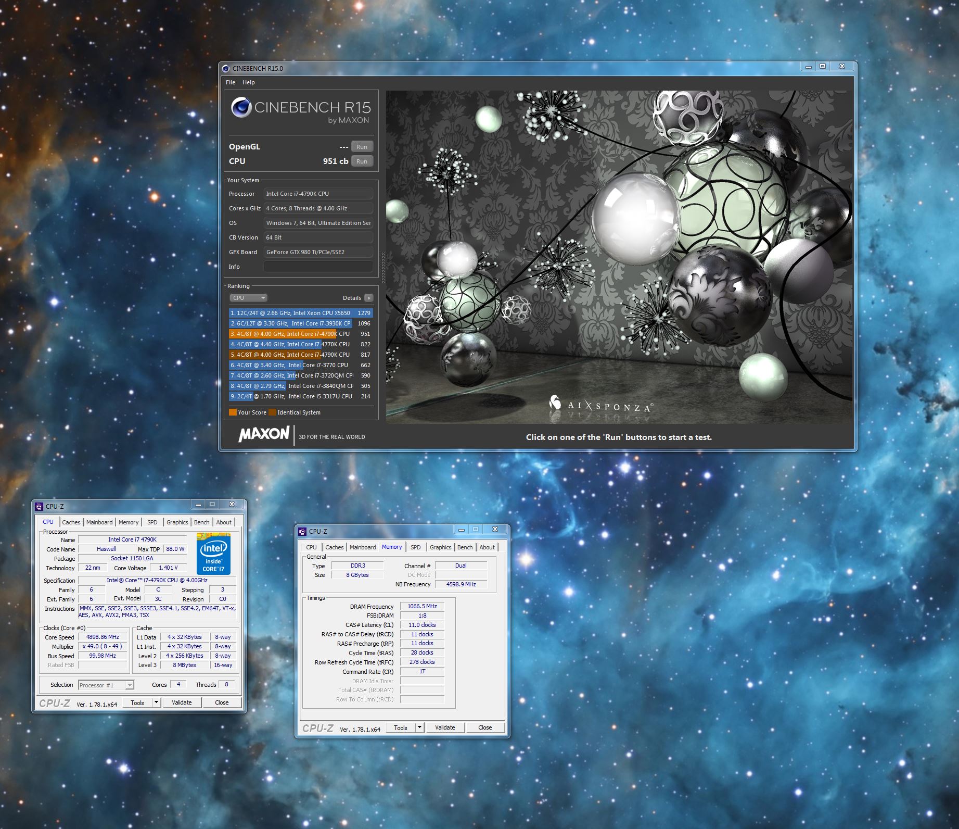The width and height of the screenshot is (959, 829).
Task: Open Tools dropdown arrow in Memory CPU-Z
Action: click(x=419, y=727)
